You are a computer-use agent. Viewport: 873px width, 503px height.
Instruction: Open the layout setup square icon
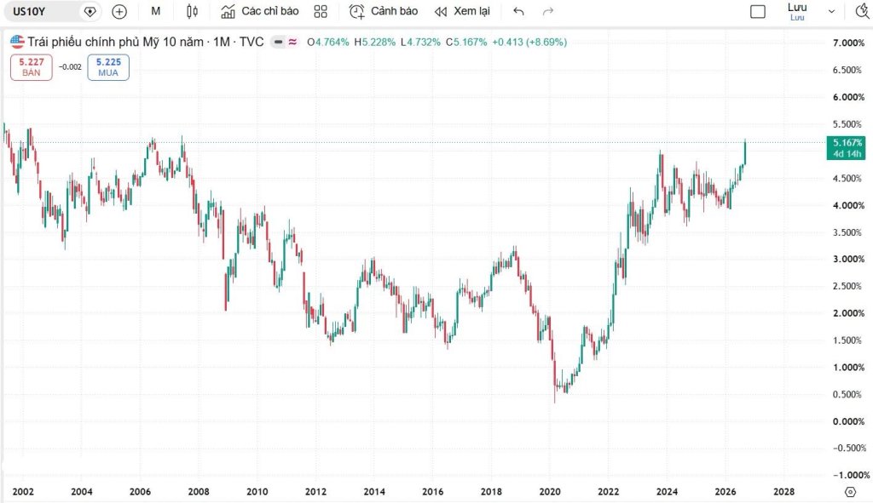[758, 11]
